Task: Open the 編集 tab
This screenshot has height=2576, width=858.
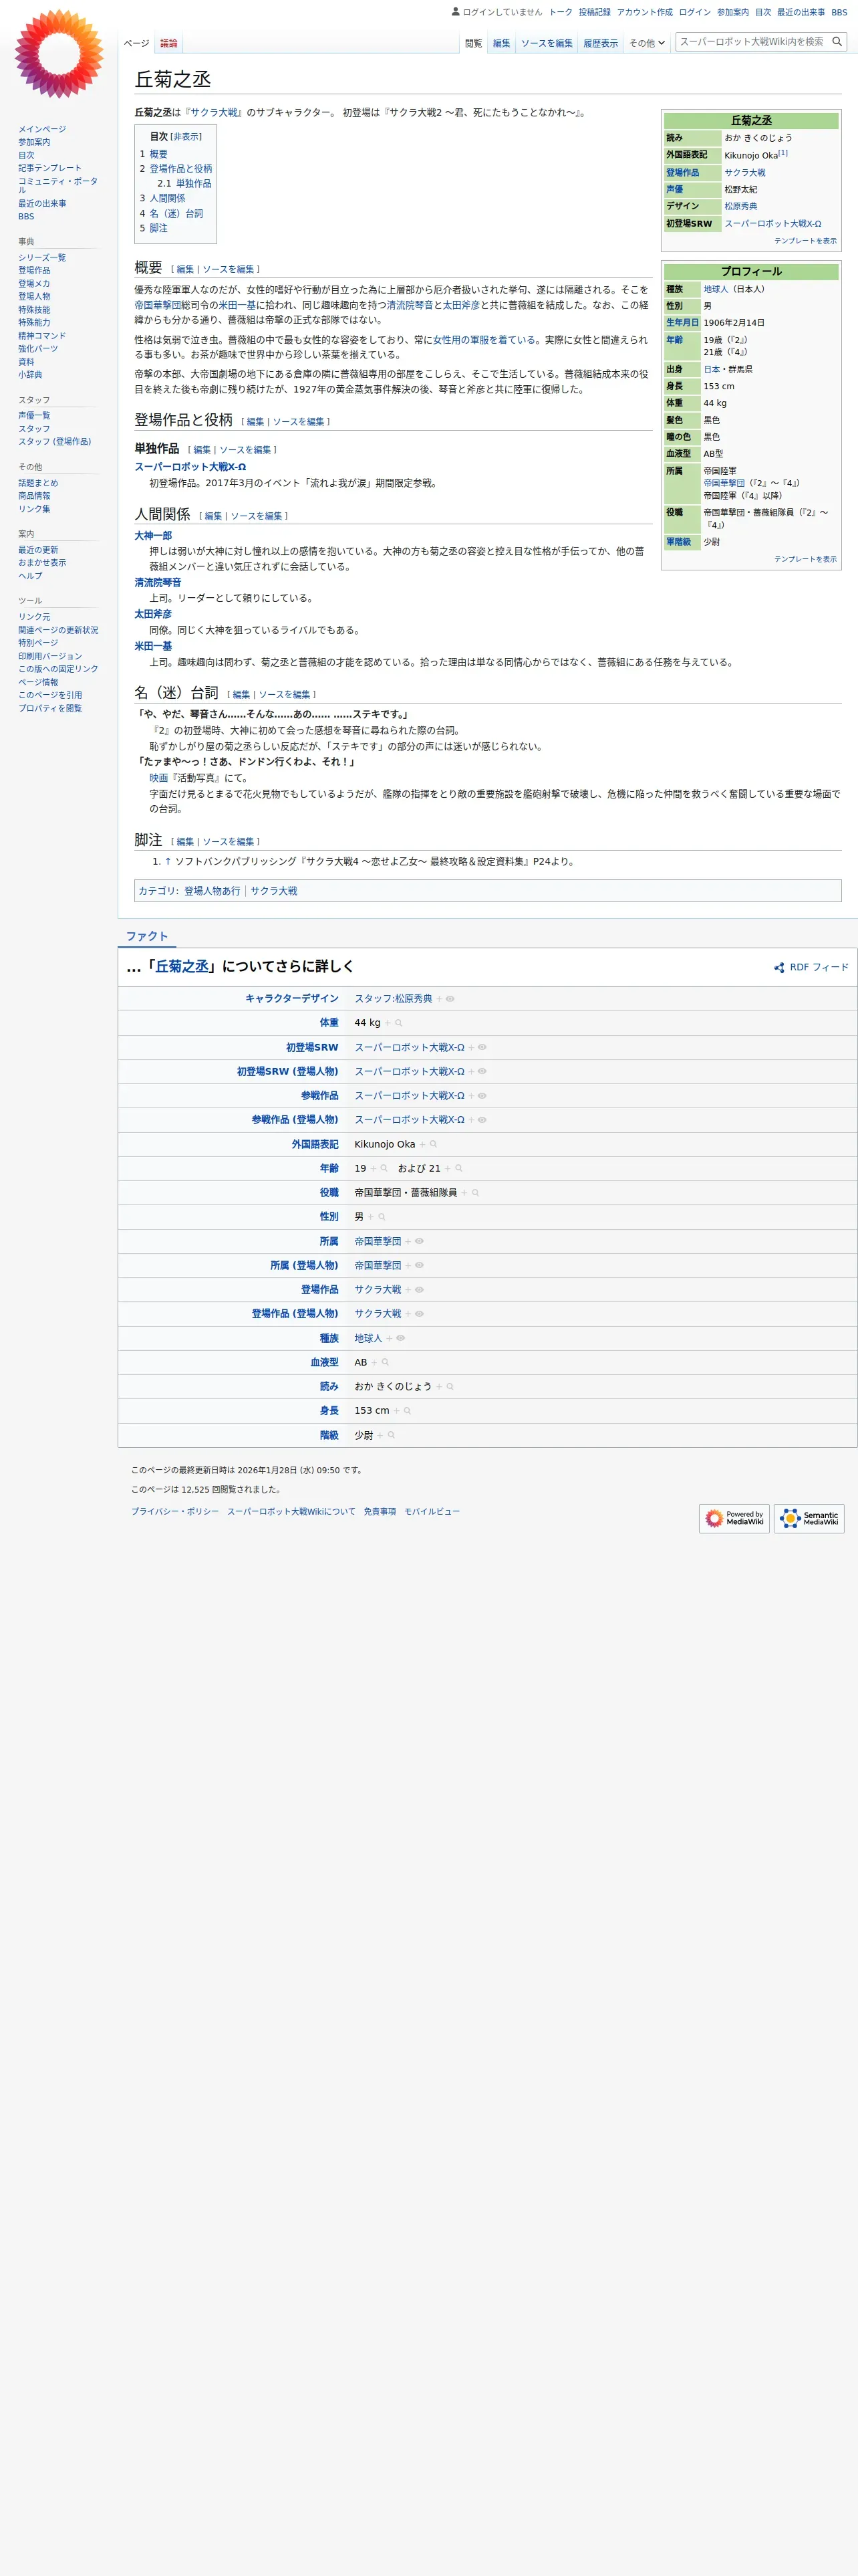Action: click(x=501, y=43)
